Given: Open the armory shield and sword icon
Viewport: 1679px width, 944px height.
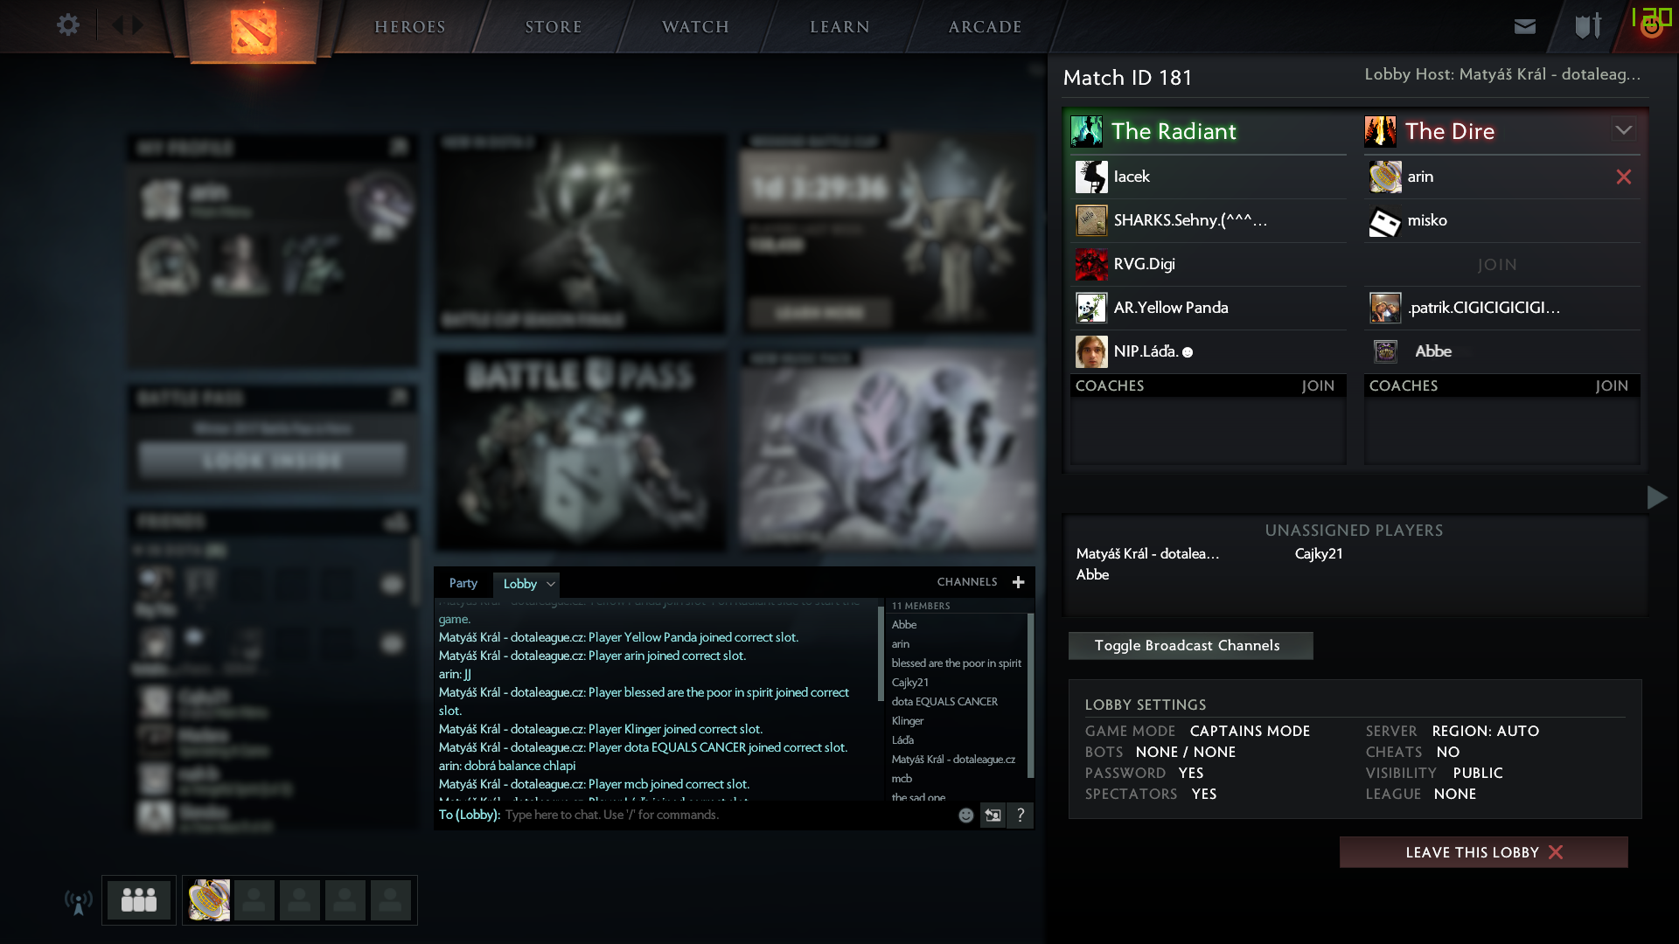Looking at the screenshot, I should coord(1588,26).
